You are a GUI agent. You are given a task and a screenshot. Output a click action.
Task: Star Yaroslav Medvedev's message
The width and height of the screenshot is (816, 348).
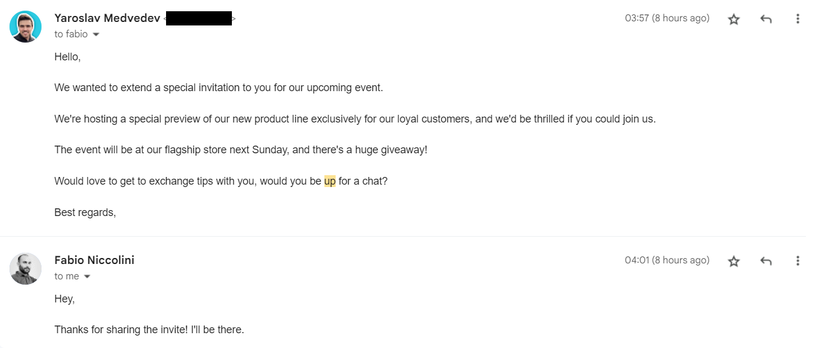(734, 19)
